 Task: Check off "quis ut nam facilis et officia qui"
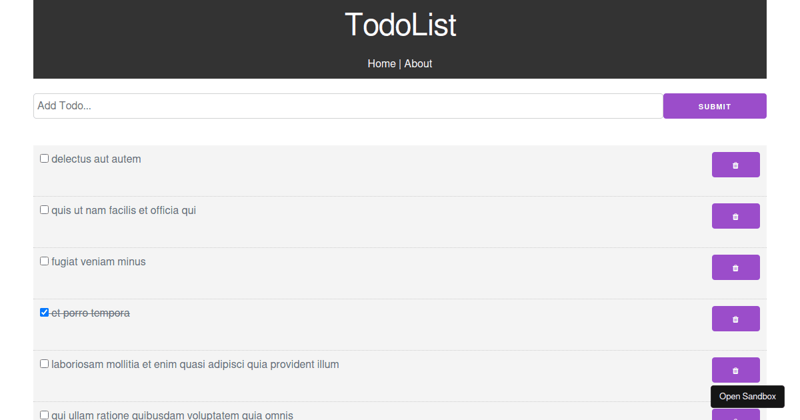[44, 209]
